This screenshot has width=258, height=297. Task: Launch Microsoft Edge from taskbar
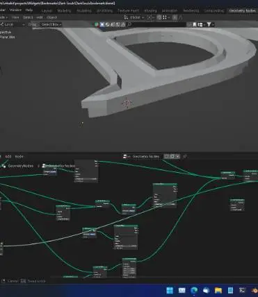194,291
